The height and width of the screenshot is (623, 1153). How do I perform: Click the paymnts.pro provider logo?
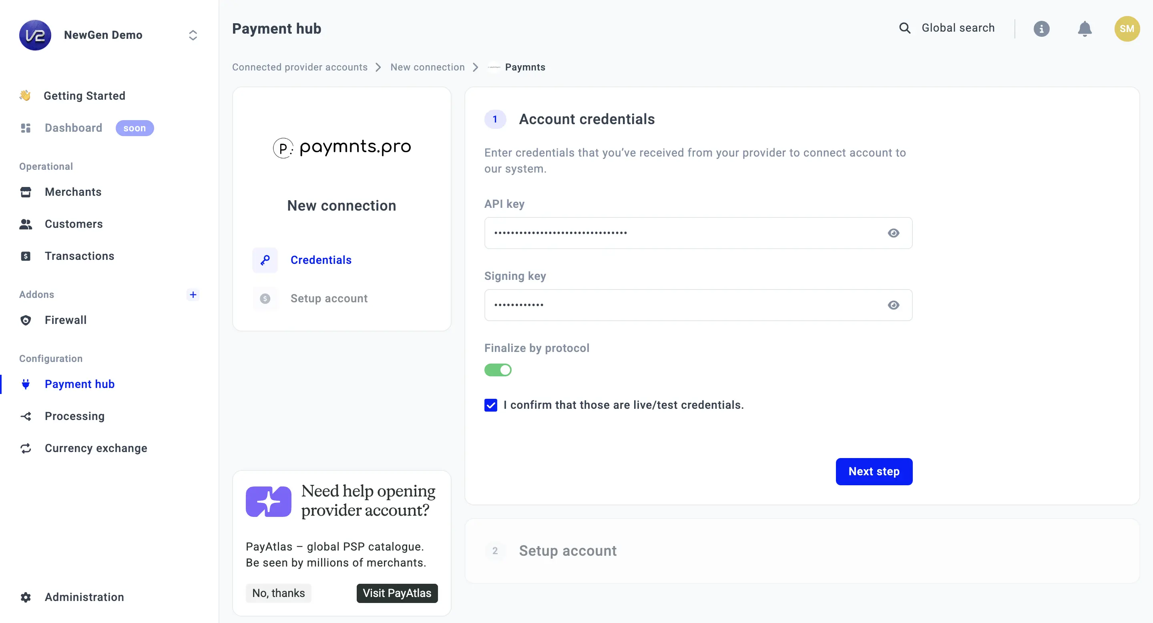click(342, 147)
